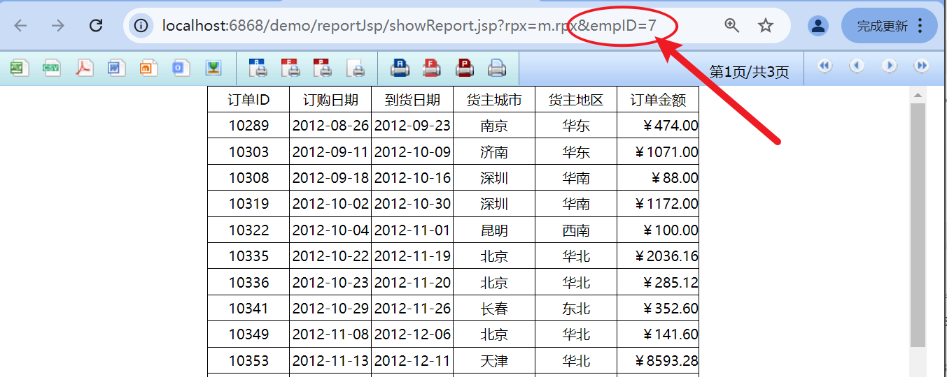
Task: Click the orange 'm' export icon
Action: tap(148, 68)
